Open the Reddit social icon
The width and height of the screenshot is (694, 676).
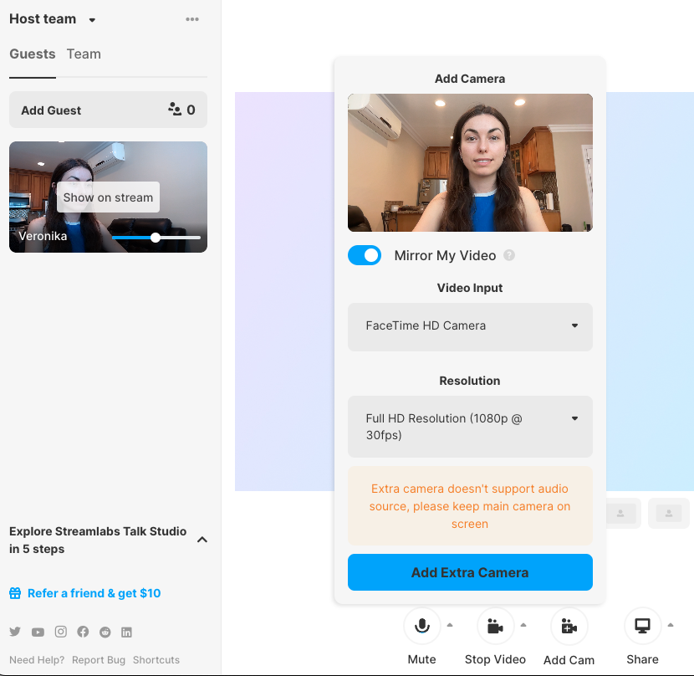pyautogui.click(x=105, y=632)
